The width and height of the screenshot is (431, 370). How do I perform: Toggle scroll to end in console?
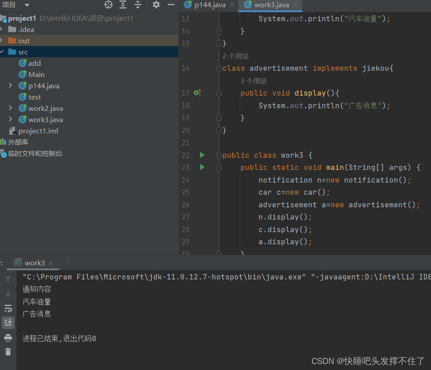(x=8, y=323)
